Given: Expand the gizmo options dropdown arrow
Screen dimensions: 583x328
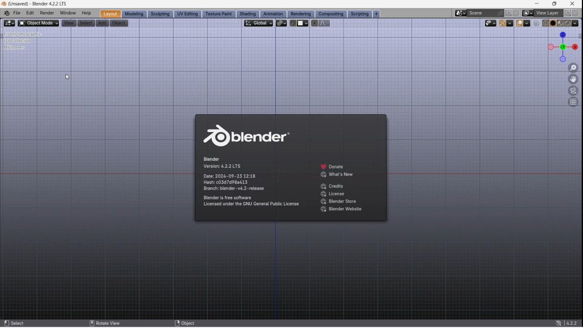Looking at the screenshot, I should pyautogui.click(x=510, y=23).
